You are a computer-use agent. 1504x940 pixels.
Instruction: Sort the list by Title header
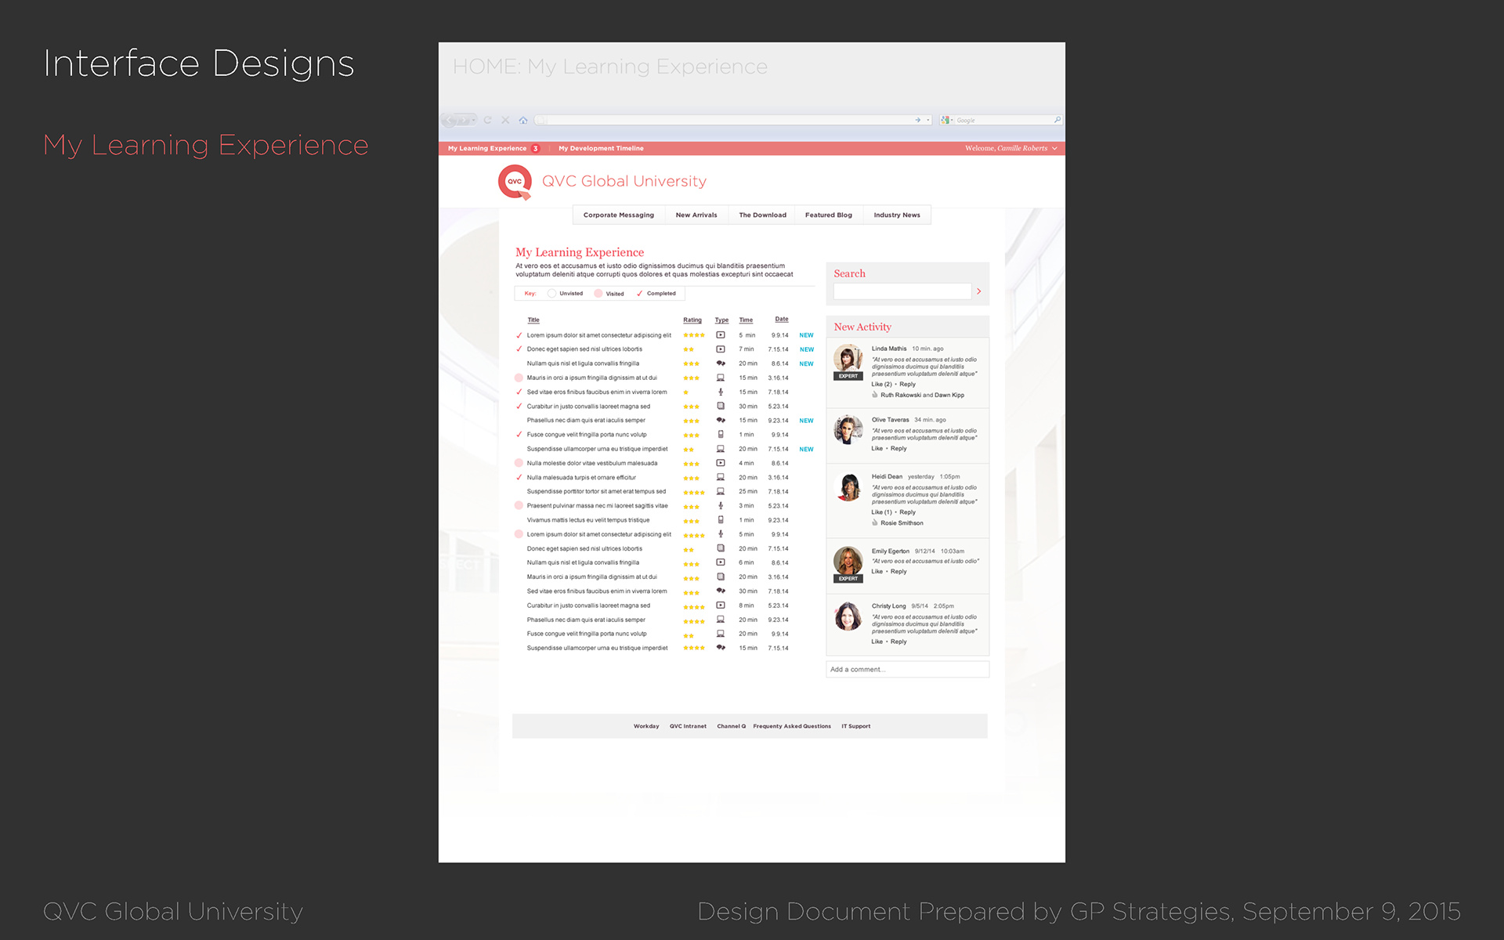[x=533, y=320]
